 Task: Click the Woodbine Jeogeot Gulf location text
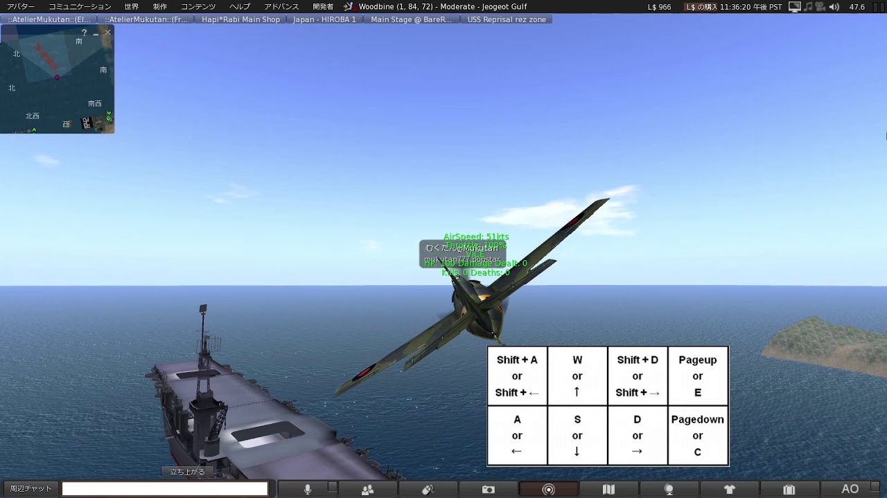click(x=443, y=7)
